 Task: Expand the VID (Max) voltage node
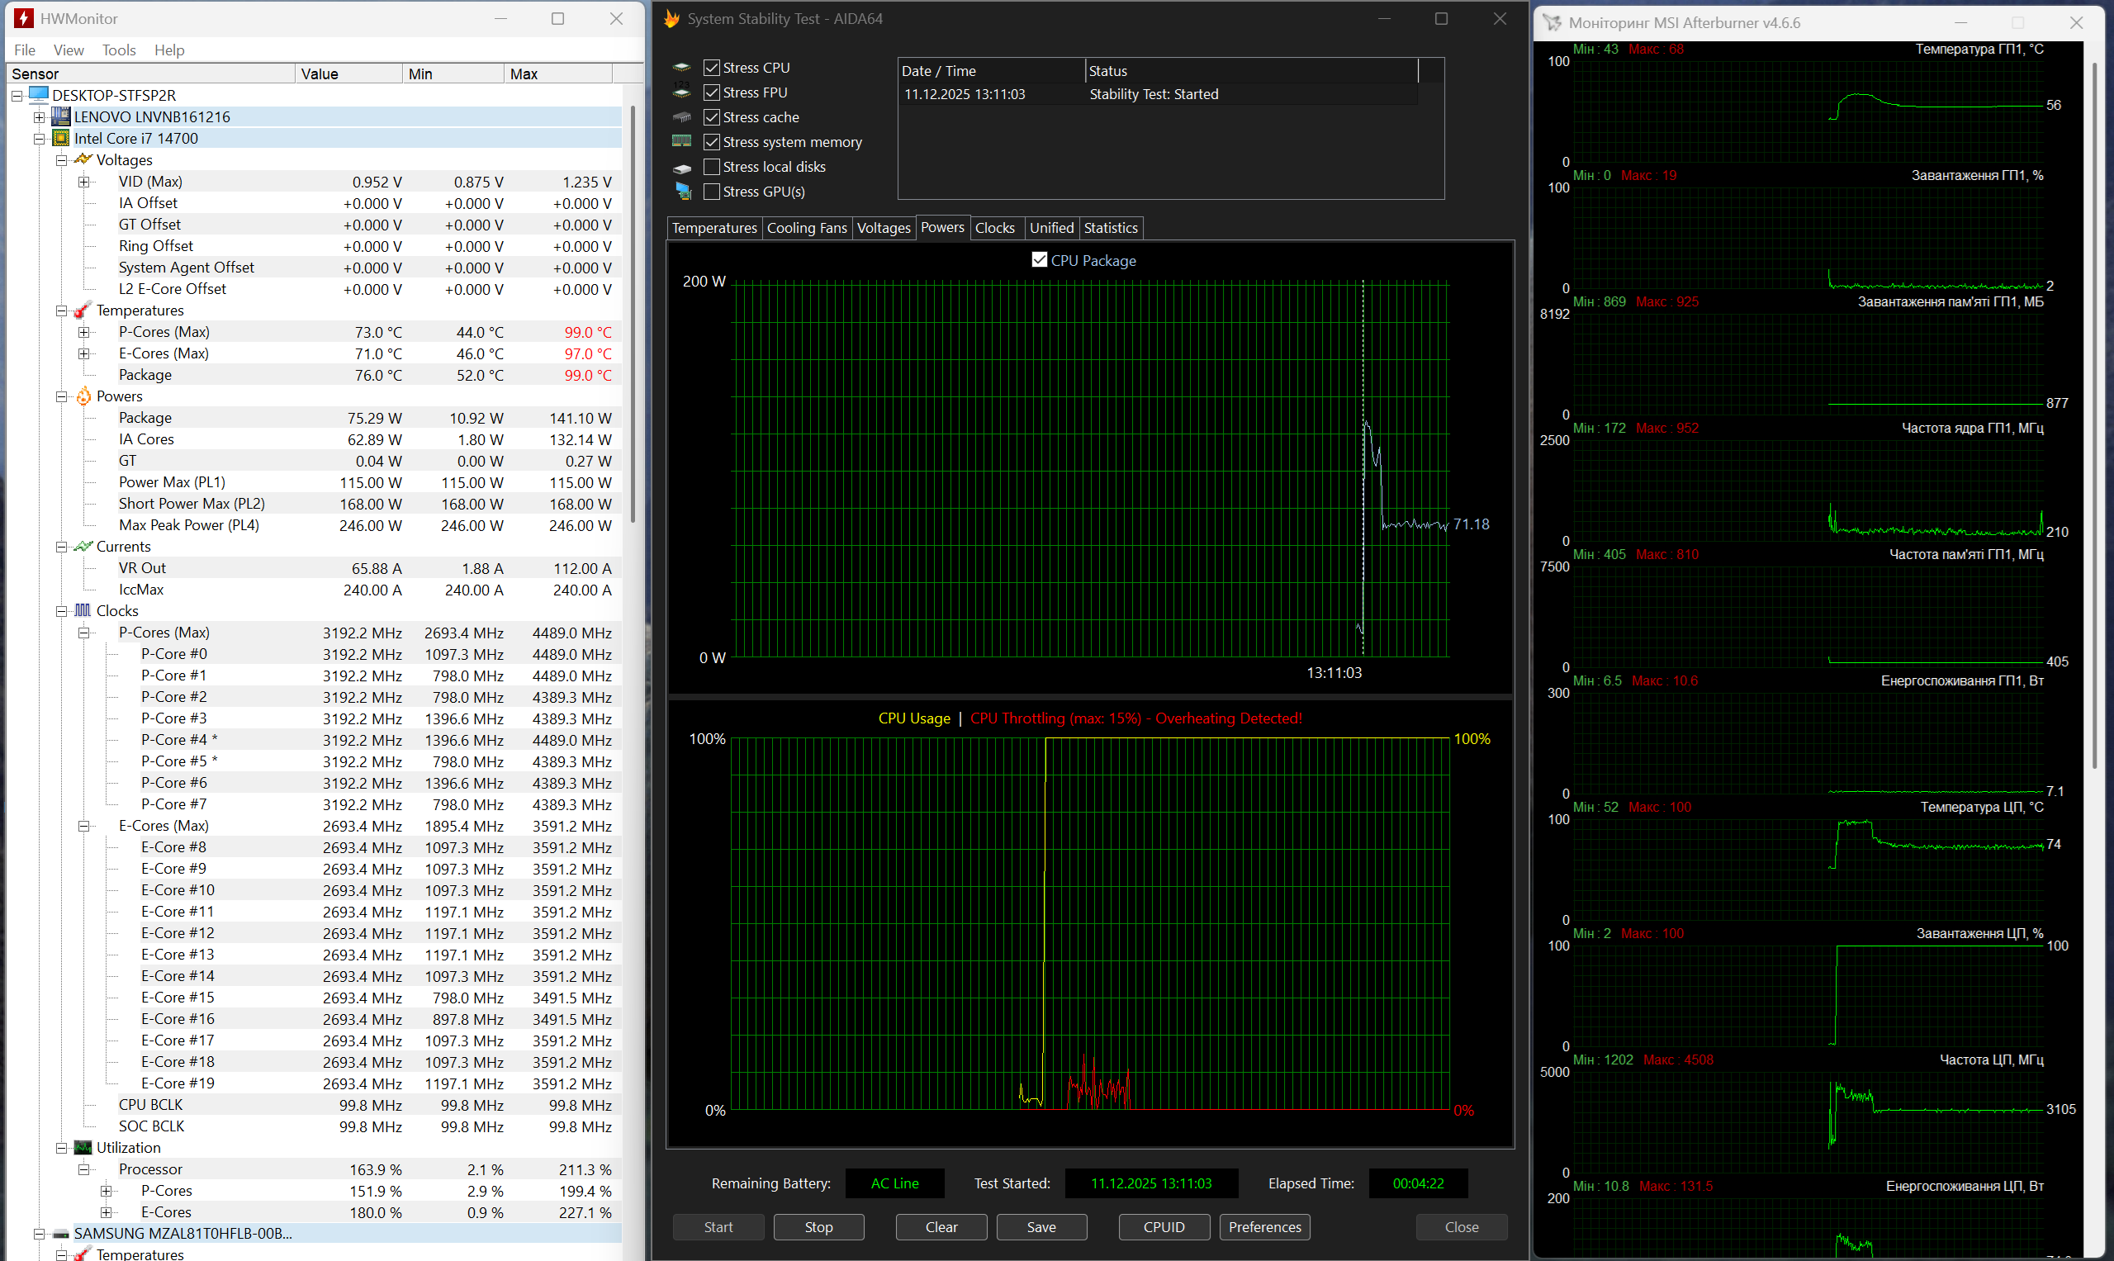[x=83, y=182]
